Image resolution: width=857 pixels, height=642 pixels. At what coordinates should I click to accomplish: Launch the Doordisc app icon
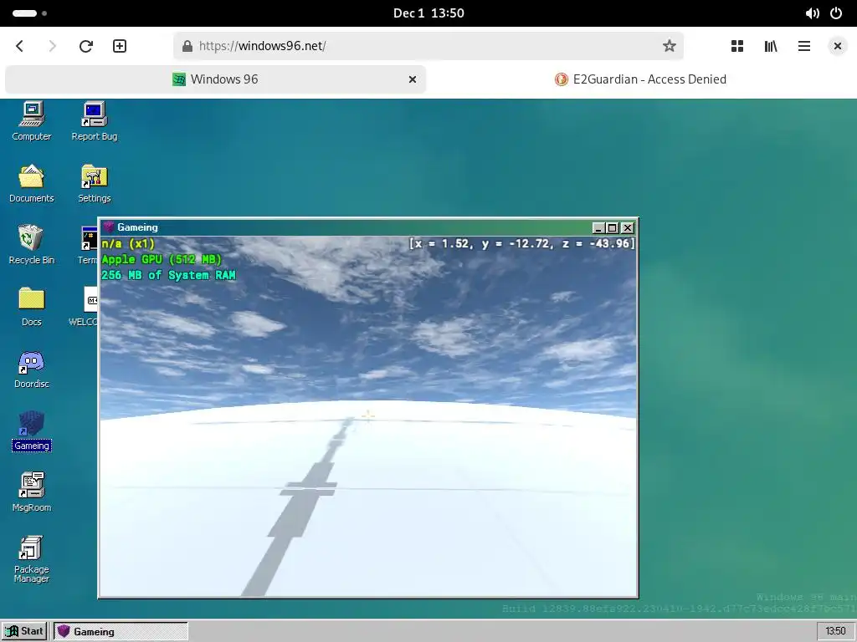[32, 369]
